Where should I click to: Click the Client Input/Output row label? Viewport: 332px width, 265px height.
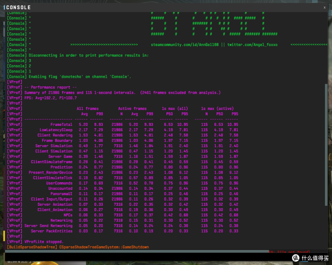(52, 199)
